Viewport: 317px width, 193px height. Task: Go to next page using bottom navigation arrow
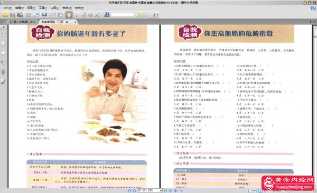pos(165,191)
